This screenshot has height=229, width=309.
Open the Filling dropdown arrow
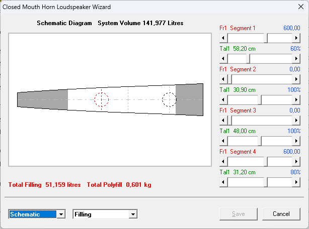133,214
